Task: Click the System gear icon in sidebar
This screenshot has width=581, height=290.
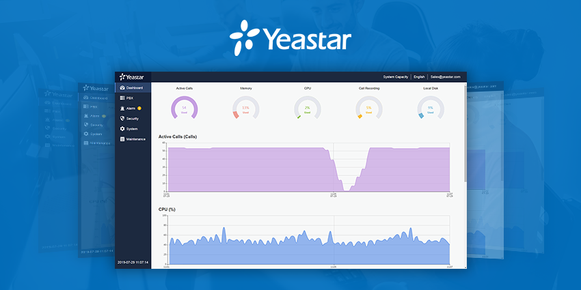Action: click(122, 129)
